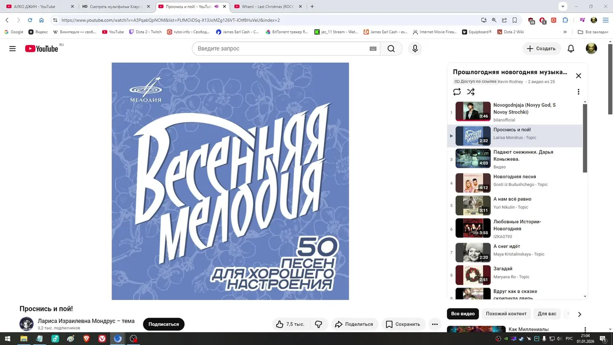Viewport: 613px width, 345px height.
Task: Open the YouTube hamburger guide menu
Action: [x=12, y=48]
